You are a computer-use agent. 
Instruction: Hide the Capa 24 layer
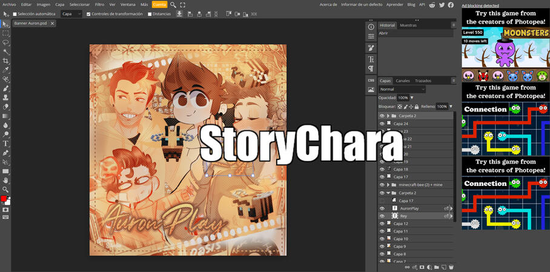tap(382, 124)
